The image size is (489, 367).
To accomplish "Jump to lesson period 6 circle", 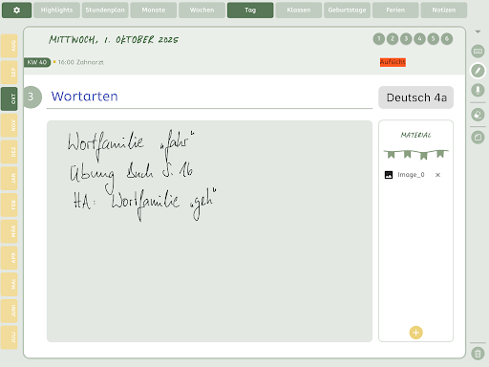I will [447, 39].
